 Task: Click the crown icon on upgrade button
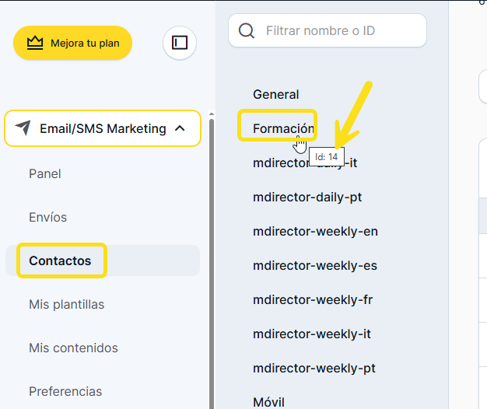tap(34, 44)
